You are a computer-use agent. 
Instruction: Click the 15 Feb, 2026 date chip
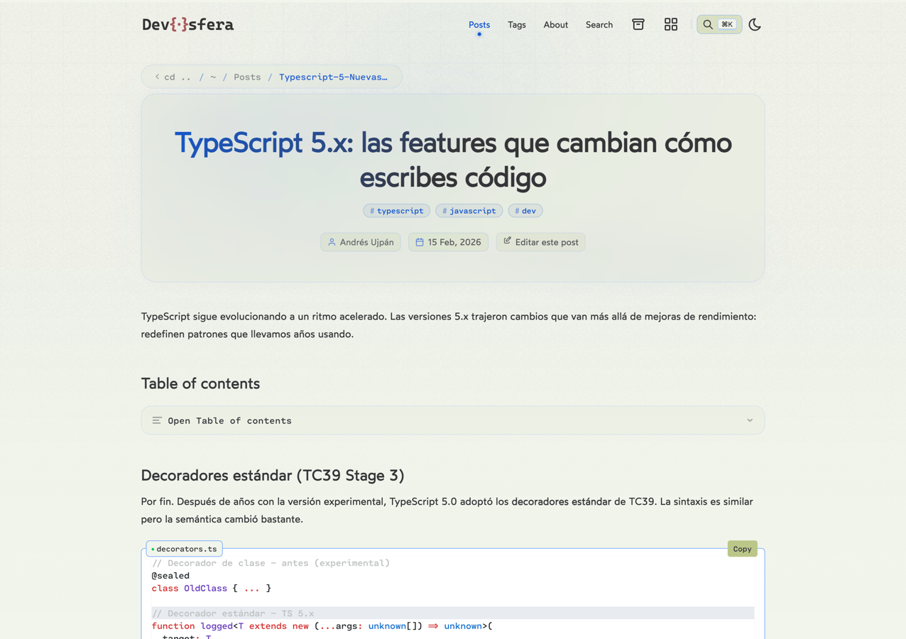(x=448, y=242)
